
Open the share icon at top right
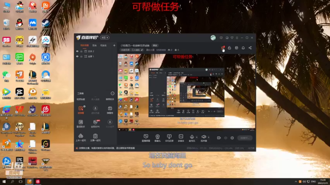click(x=250, y=48)
